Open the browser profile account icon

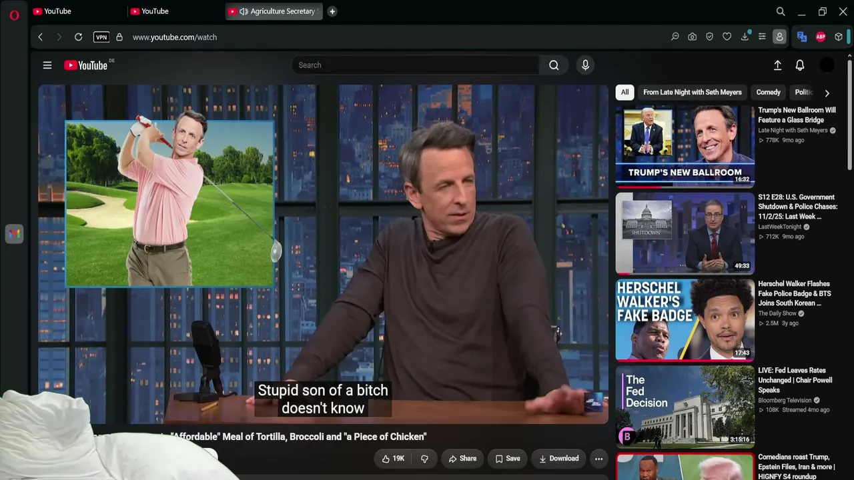[x=779, y=37]
